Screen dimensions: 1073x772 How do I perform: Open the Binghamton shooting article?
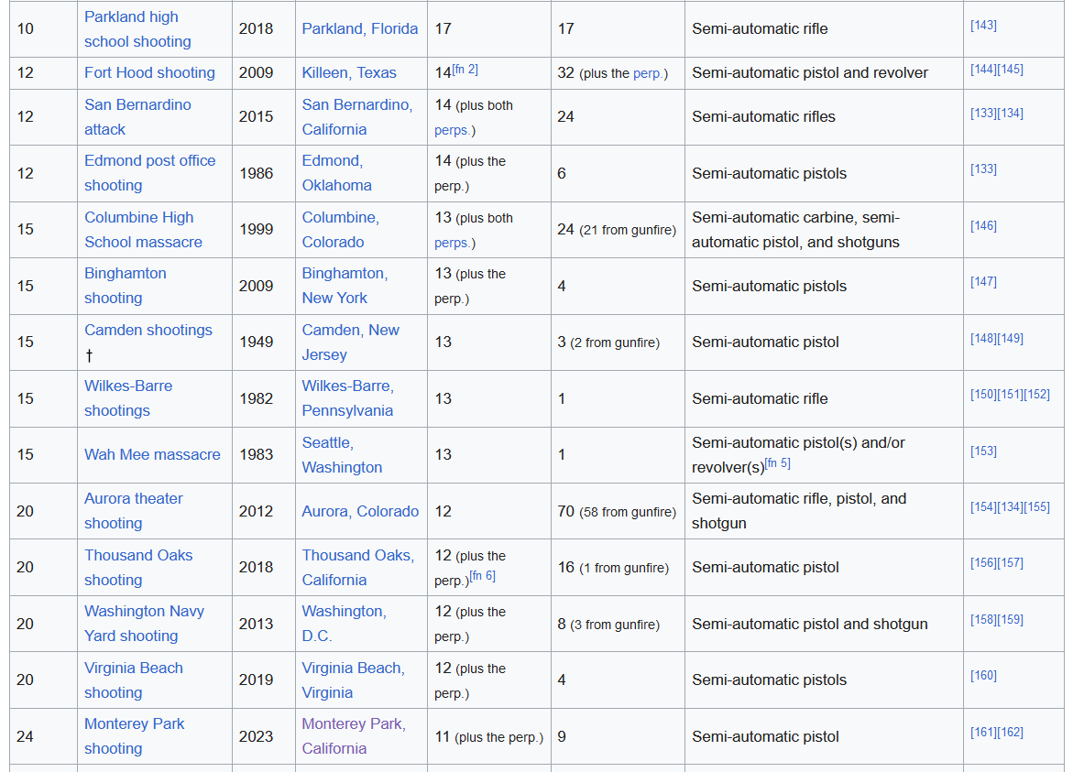click(126, 286)
